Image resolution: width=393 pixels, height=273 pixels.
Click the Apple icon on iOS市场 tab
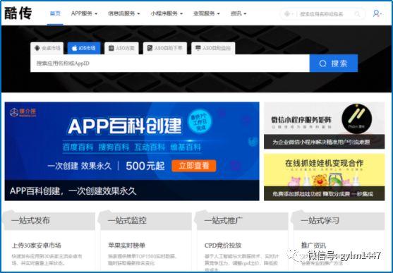74,48
